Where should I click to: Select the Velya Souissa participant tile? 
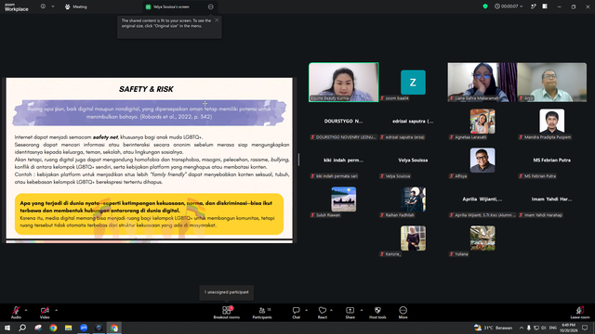coord(413,161)
